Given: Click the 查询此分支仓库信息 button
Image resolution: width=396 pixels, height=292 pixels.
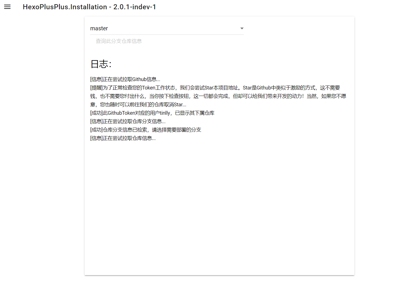Looking at the screenshot, I should (x=118, y=41).
